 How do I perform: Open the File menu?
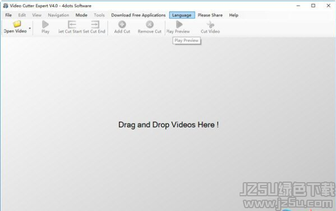tap(8, 15)
